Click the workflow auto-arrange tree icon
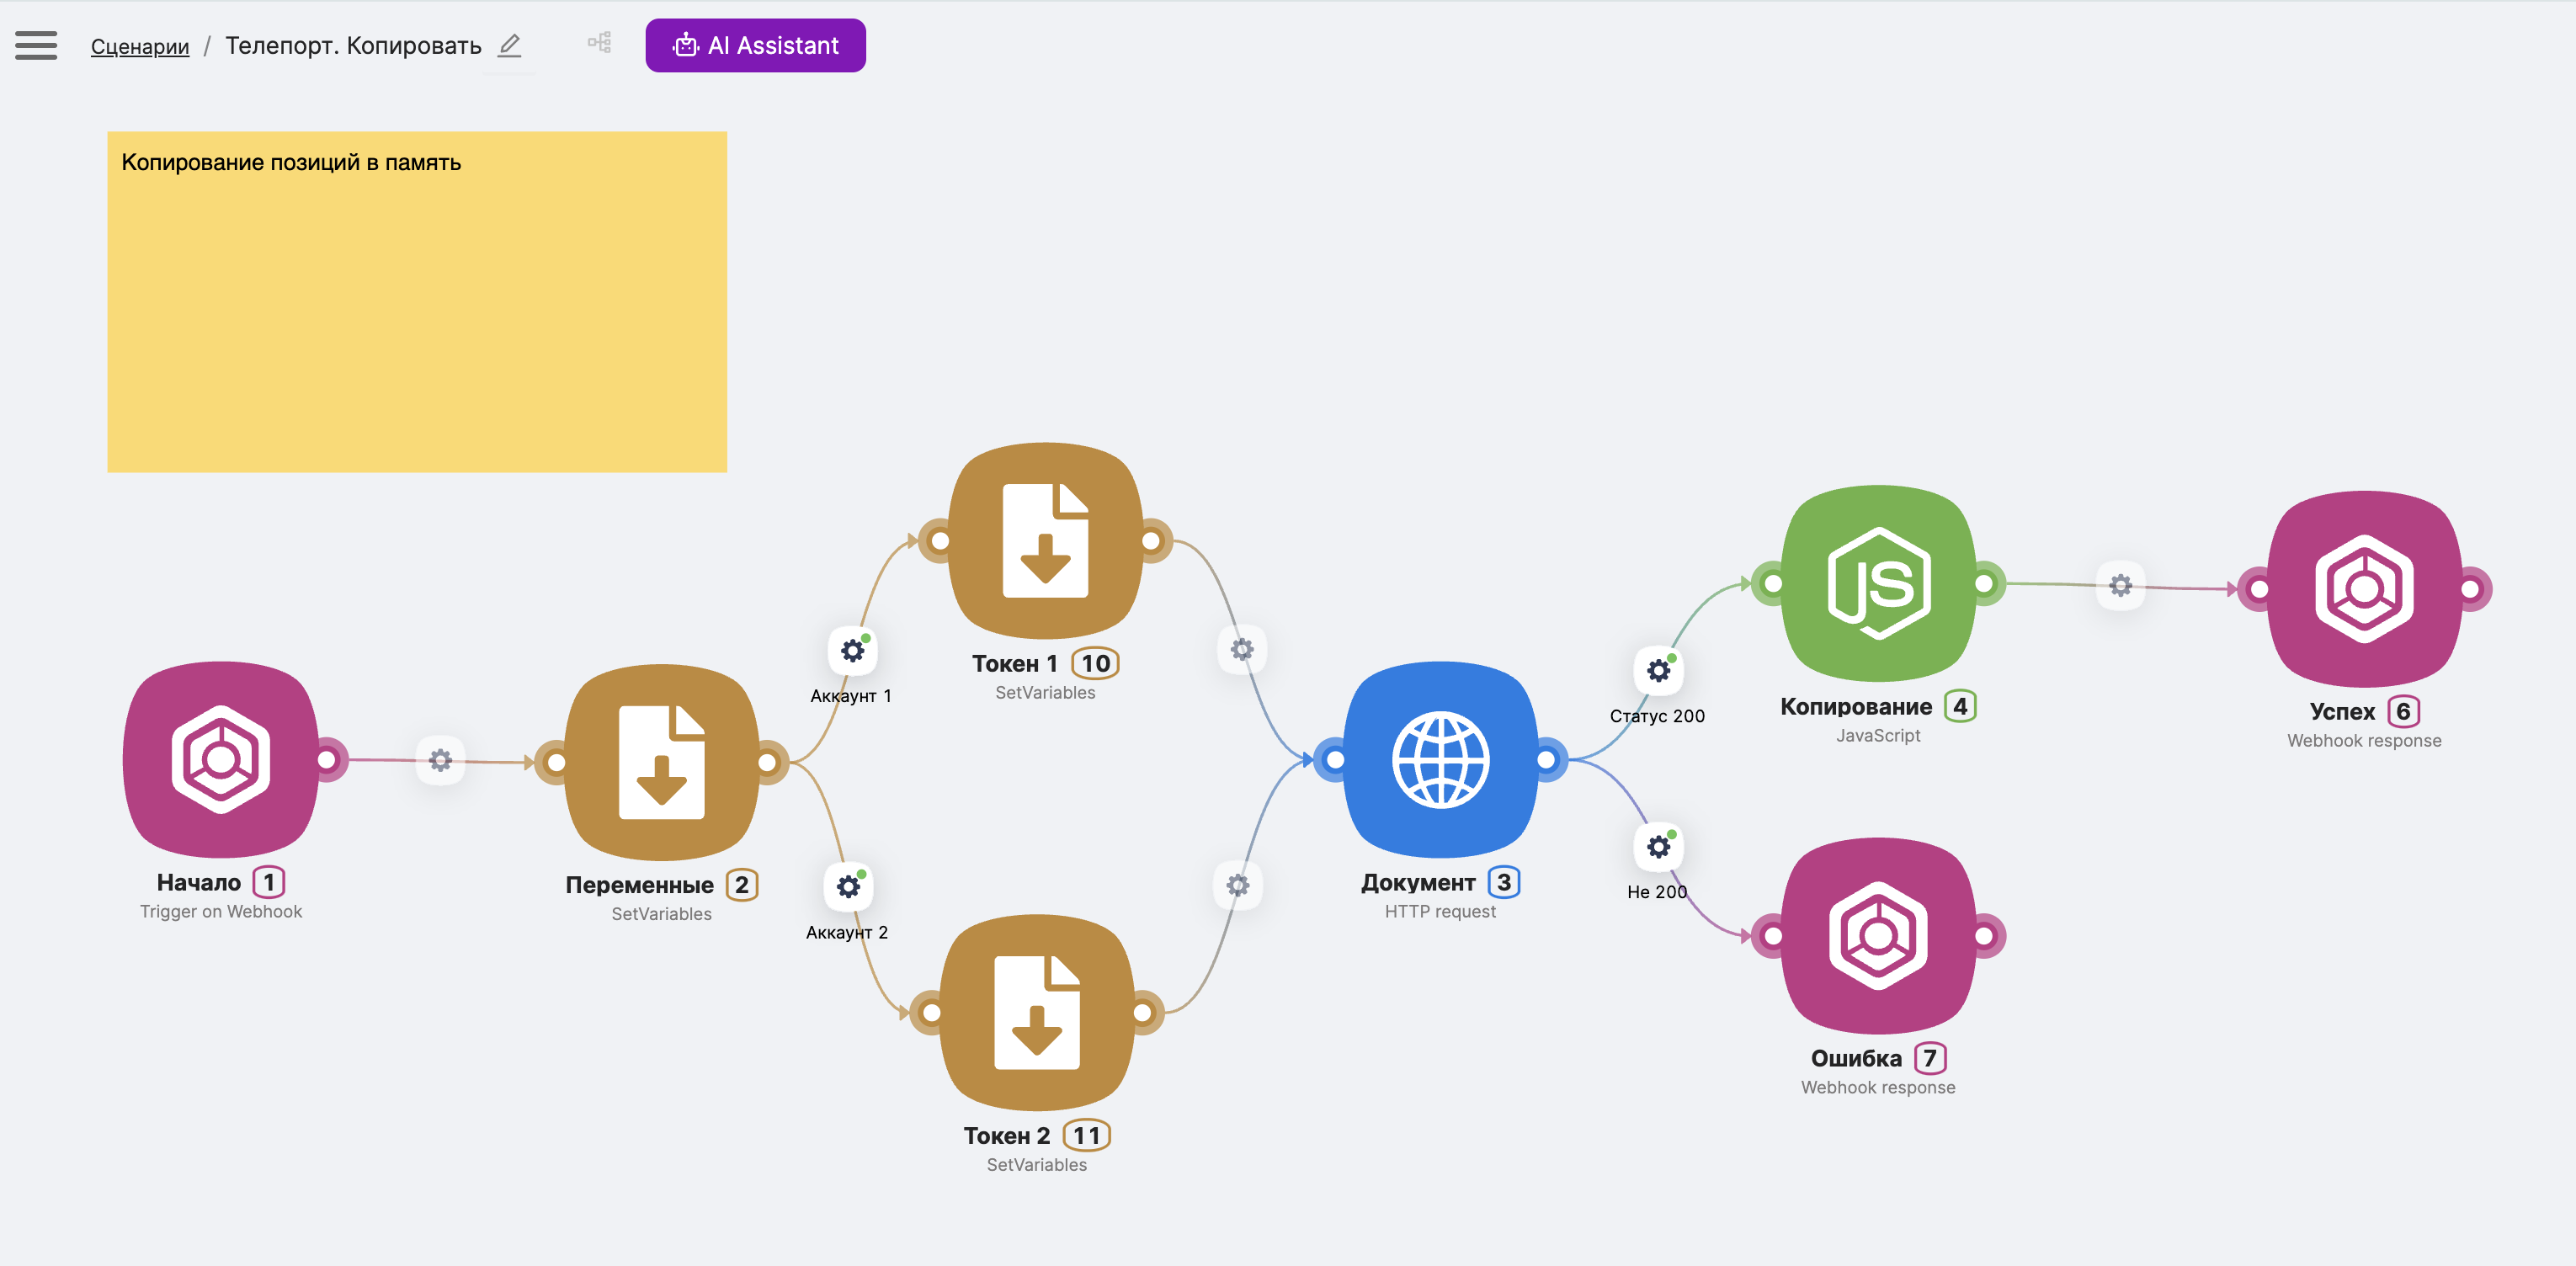Viewport: 2576px width, 1266px height. pos(599,43)
